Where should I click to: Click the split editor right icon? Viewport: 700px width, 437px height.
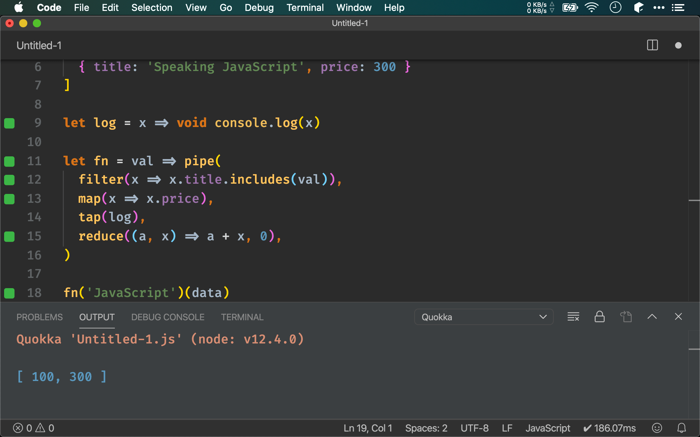652,45
